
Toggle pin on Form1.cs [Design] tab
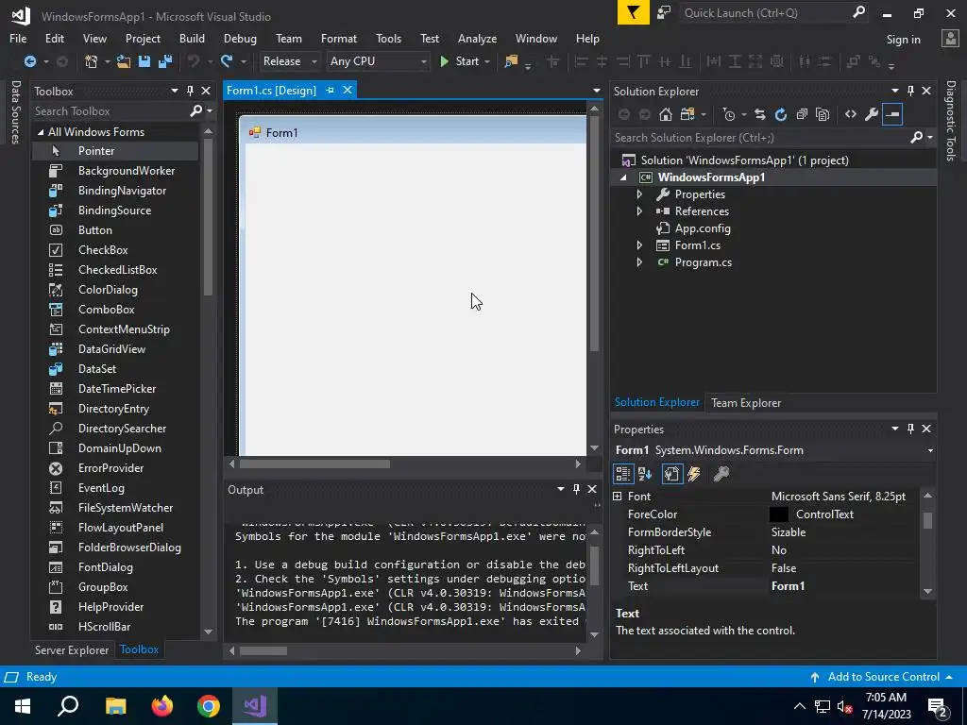click(330, 90)
